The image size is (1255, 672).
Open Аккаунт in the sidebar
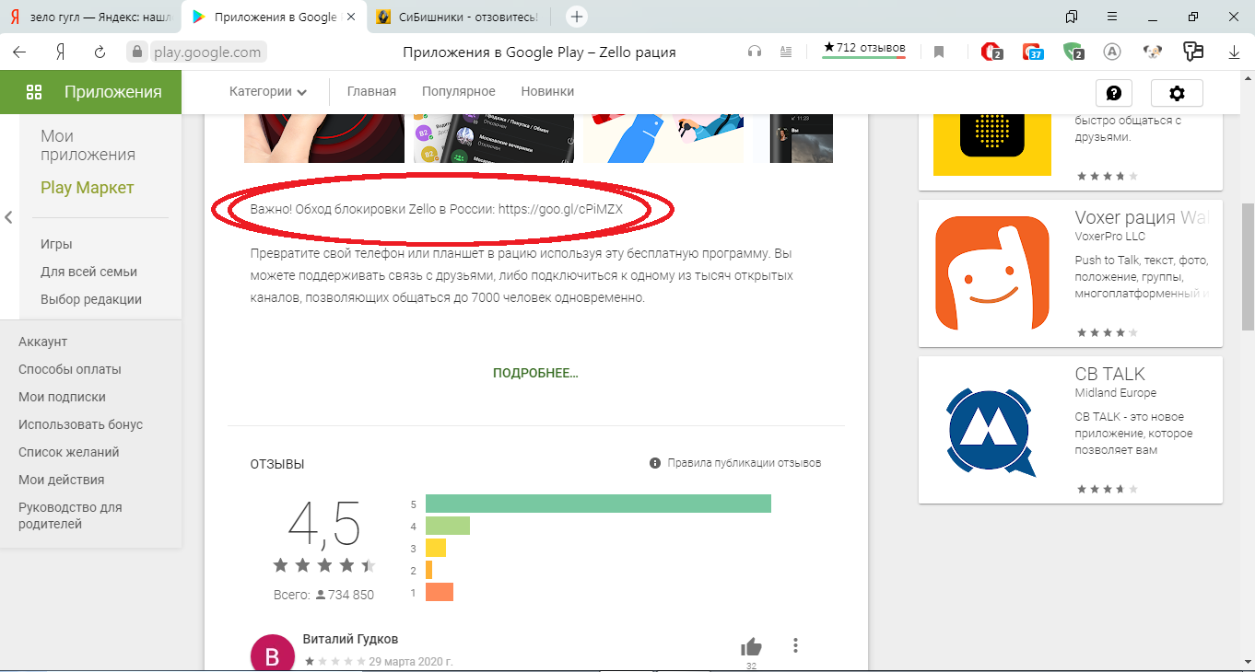click(x=42, y=342)
